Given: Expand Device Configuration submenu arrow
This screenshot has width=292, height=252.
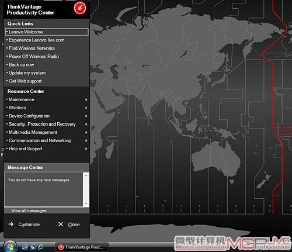Looking at the screenshot, I should point(86,116).
